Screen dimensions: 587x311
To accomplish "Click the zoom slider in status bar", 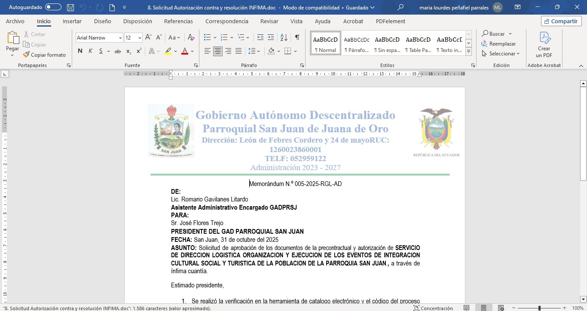I will 539,308.
